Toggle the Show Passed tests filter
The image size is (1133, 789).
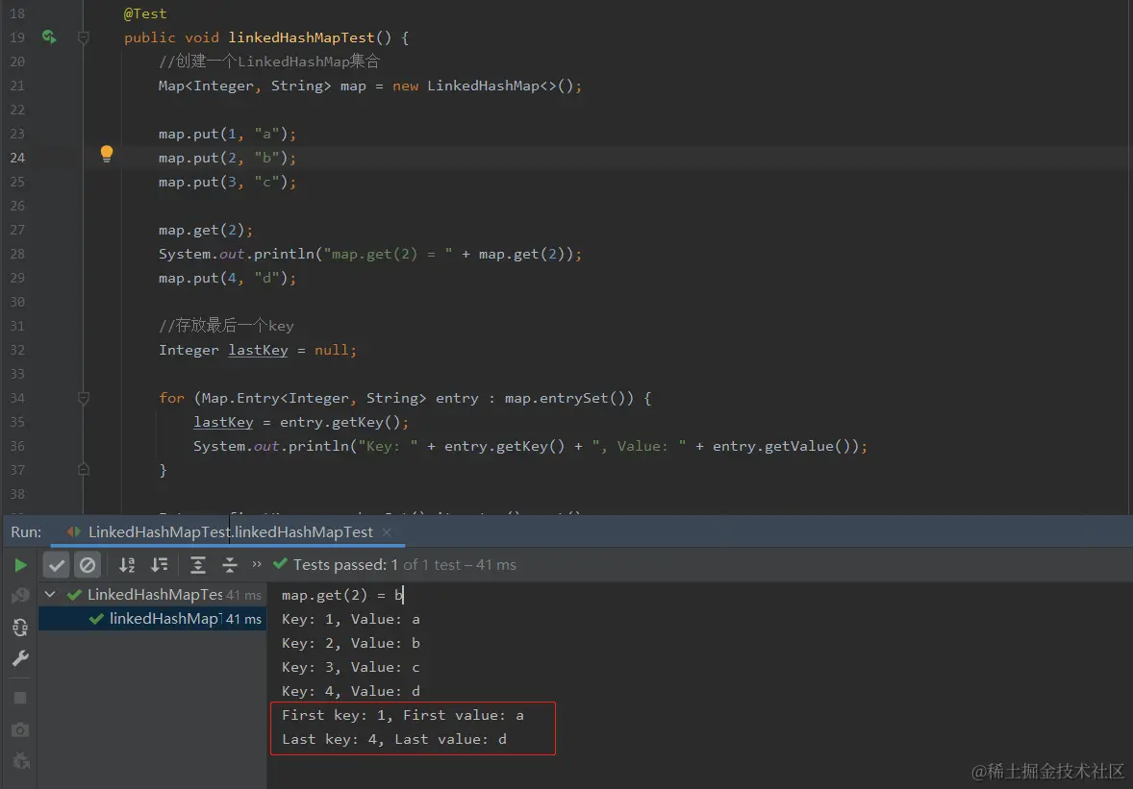(57, 565)
